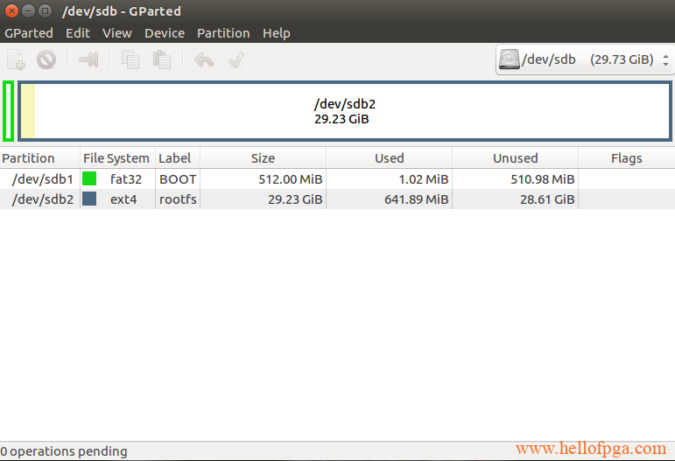Click the 28.61 GiB unused value
675x461 pixels.
[x=547, y=199]
